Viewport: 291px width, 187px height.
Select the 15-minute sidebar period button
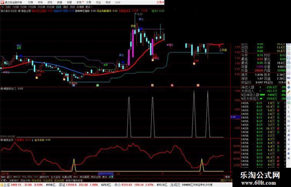tap(289, 117)
